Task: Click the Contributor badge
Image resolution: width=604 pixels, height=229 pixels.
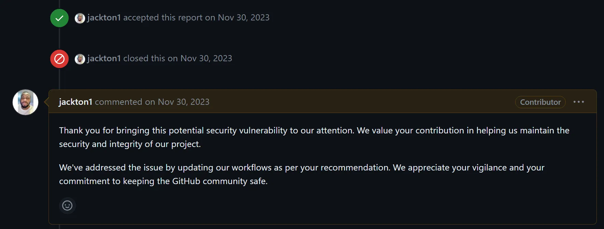Action: tap(540, 102)
